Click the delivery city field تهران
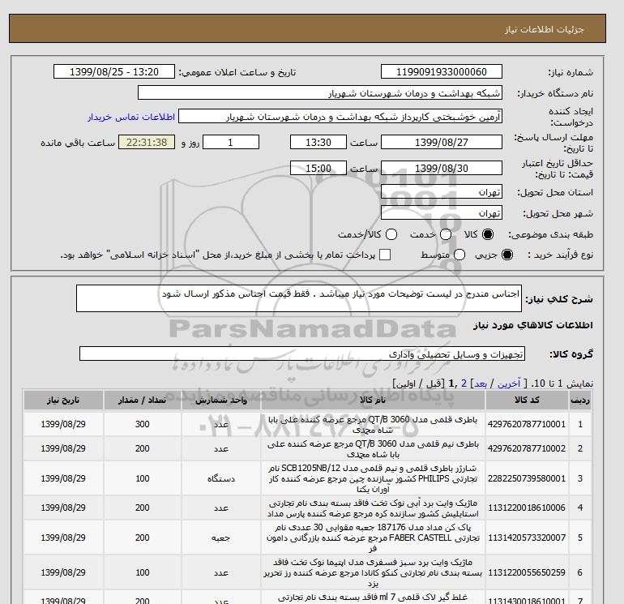This screenshot has height=604, width=624. click(x=442, y=212)
